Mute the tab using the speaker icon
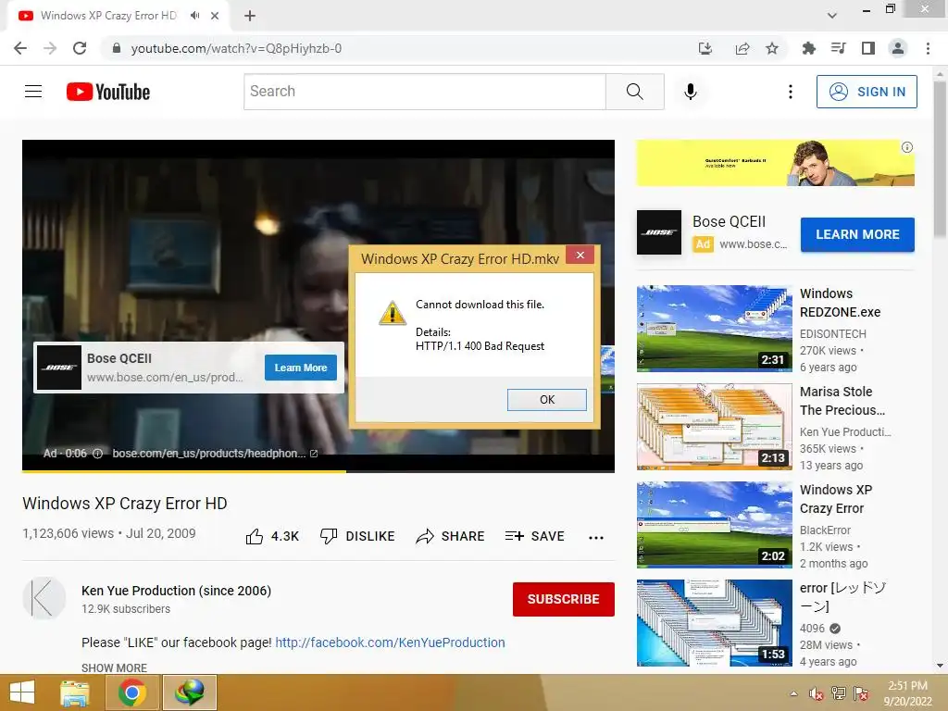948x711 pixels. 194,16
